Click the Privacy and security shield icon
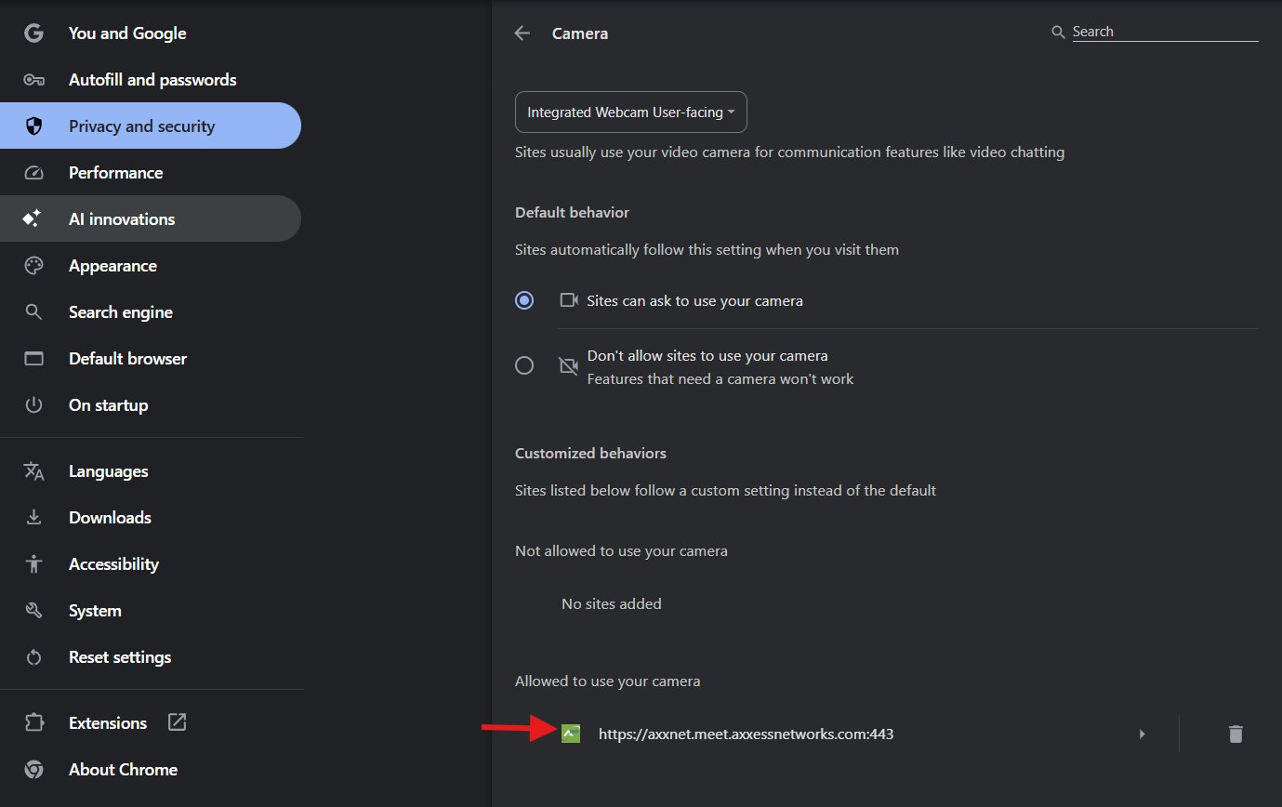The image size is (1282, 807). click(34, 126)
